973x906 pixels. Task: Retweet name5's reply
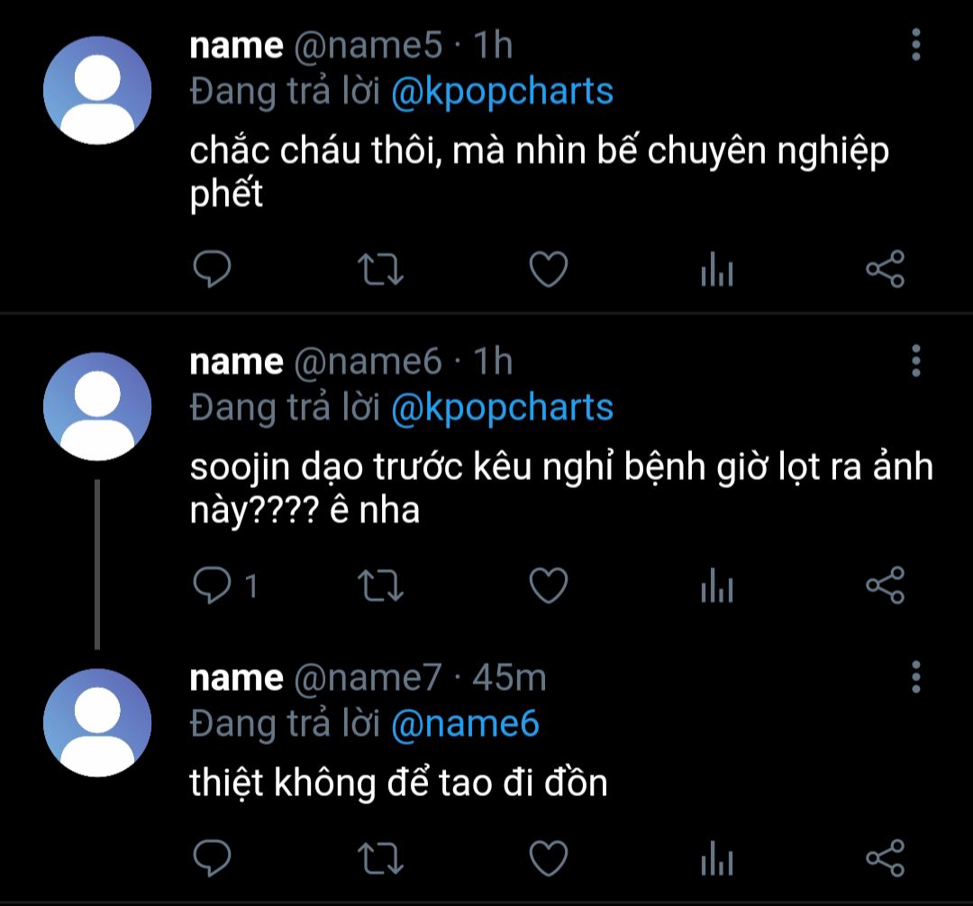click(x=381, y=270)
